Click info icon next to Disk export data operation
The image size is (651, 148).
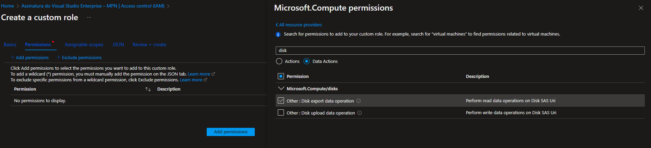pyautogui.click(x=358, y=101)
